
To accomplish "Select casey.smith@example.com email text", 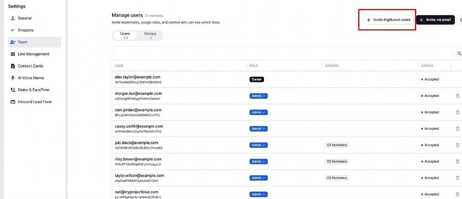I will point(139,127).
